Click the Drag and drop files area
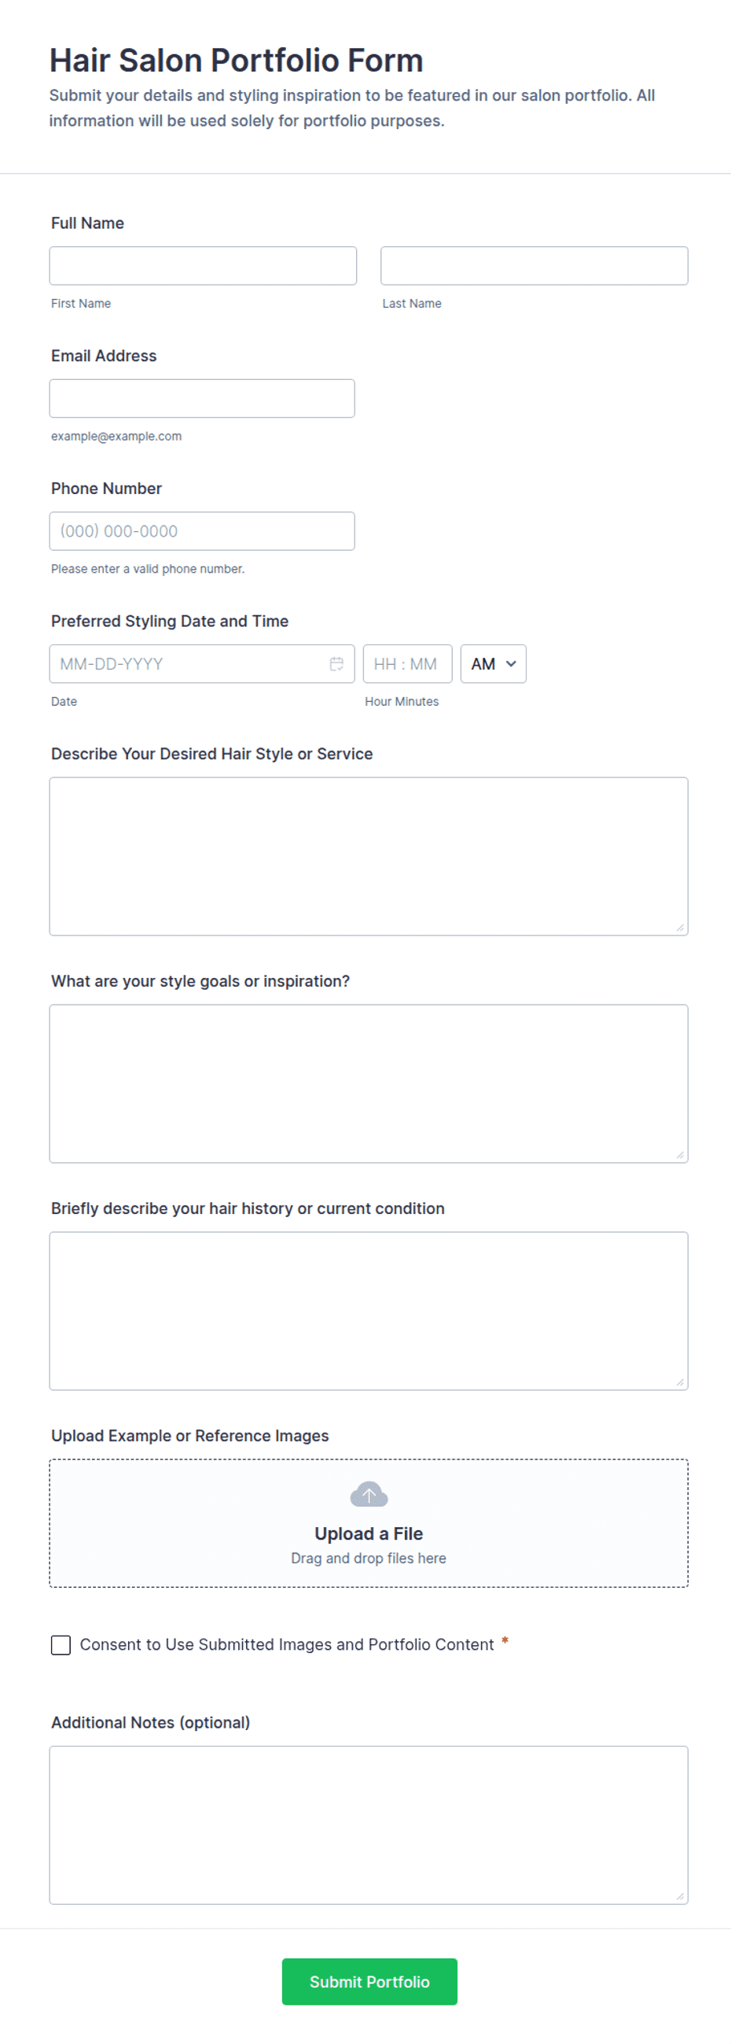Viewport: 731px width, 2044px height. pos(369,1523)
